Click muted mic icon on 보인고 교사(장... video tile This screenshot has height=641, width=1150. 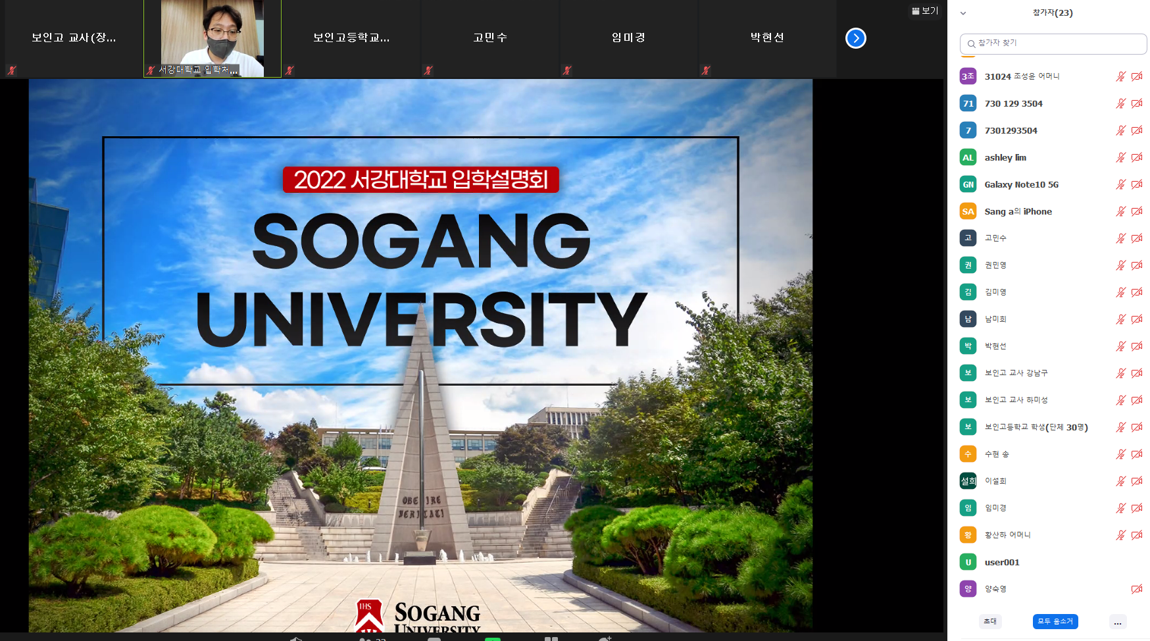tap(12, 70)
